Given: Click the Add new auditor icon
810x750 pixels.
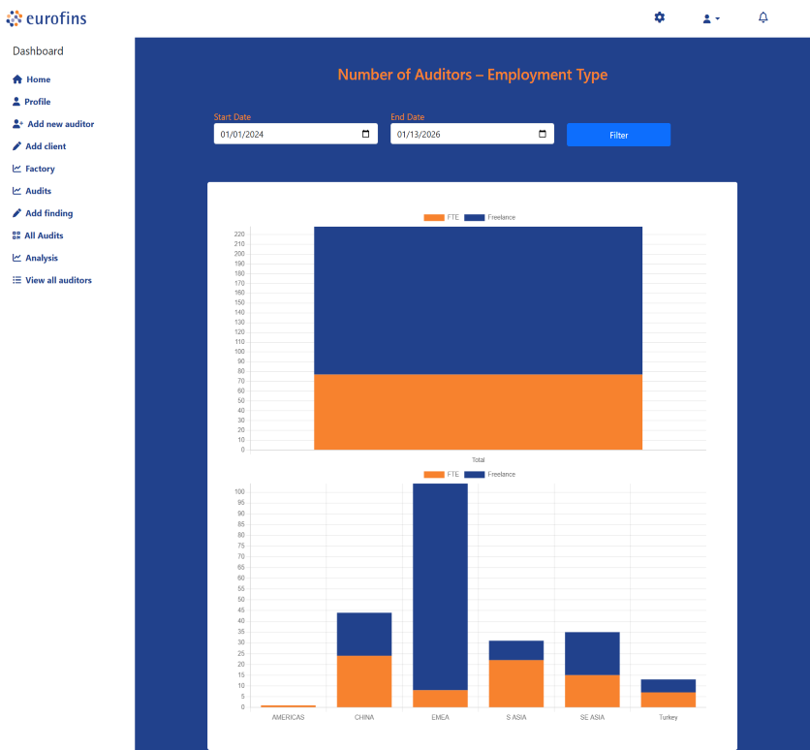Looking at the screenshot, I should click(17, 124).
